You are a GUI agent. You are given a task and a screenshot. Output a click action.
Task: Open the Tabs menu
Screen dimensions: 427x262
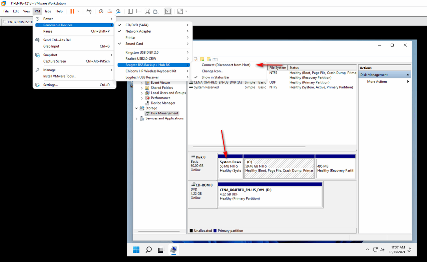(48, 11)
